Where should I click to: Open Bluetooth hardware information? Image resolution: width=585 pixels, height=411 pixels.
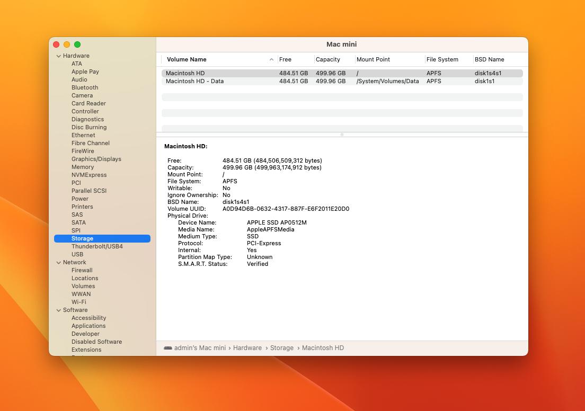point(85,87)
